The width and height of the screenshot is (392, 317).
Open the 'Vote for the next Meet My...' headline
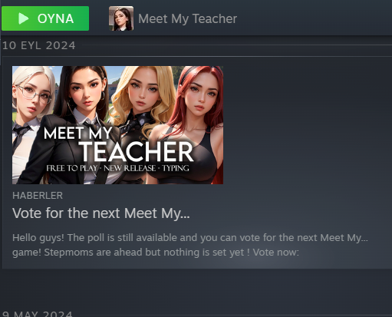(101, 213)
